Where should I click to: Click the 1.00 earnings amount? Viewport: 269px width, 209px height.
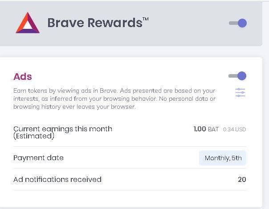200,129
